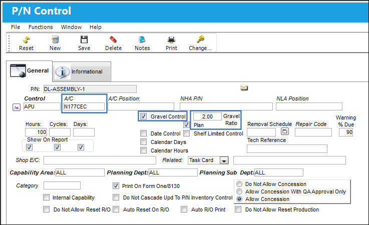Open the Informational tab
The height and width of the screenshot is (225, 369).
[82, 71]
